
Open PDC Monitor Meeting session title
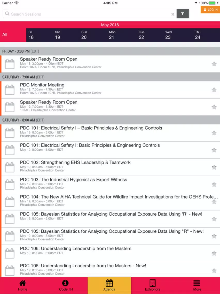pos(42,85)
